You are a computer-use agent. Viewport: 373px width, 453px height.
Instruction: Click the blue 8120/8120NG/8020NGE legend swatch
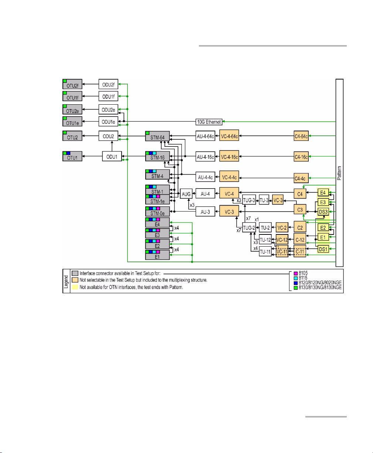pos(295,283)
